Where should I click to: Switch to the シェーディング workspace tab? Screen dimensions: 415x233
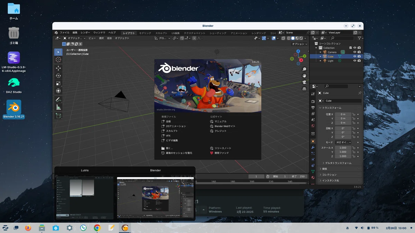click(218, 33)
